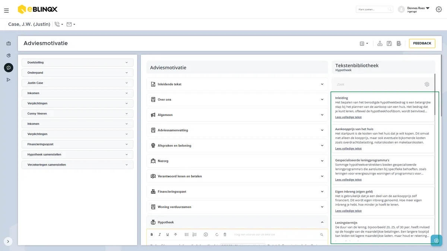Open the dossier clipboard icon in the left sidebar
Screen dimensions: 447x251
[9, 44]
